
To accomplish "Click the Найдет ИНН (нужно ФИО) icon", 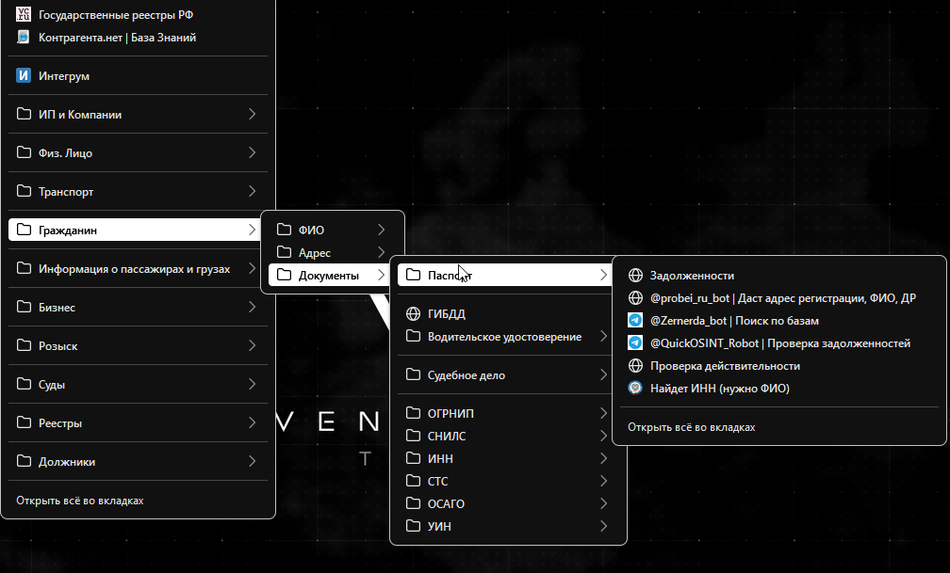I will click(635, 388).
